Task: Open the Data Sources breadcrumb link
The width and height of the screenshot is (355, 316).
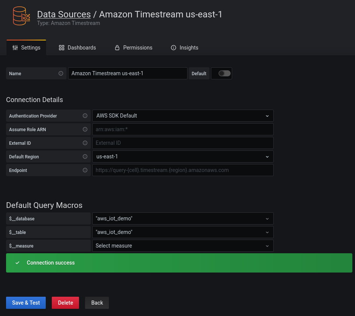Action: 64,14
